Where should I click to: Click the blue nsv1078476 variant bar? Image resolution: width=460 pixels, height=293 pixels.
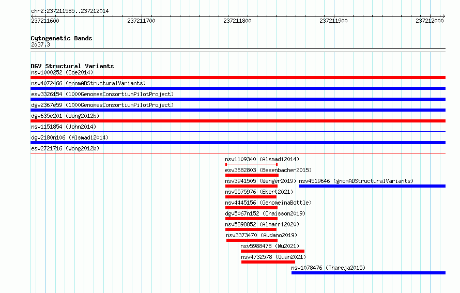coord(369,273)
